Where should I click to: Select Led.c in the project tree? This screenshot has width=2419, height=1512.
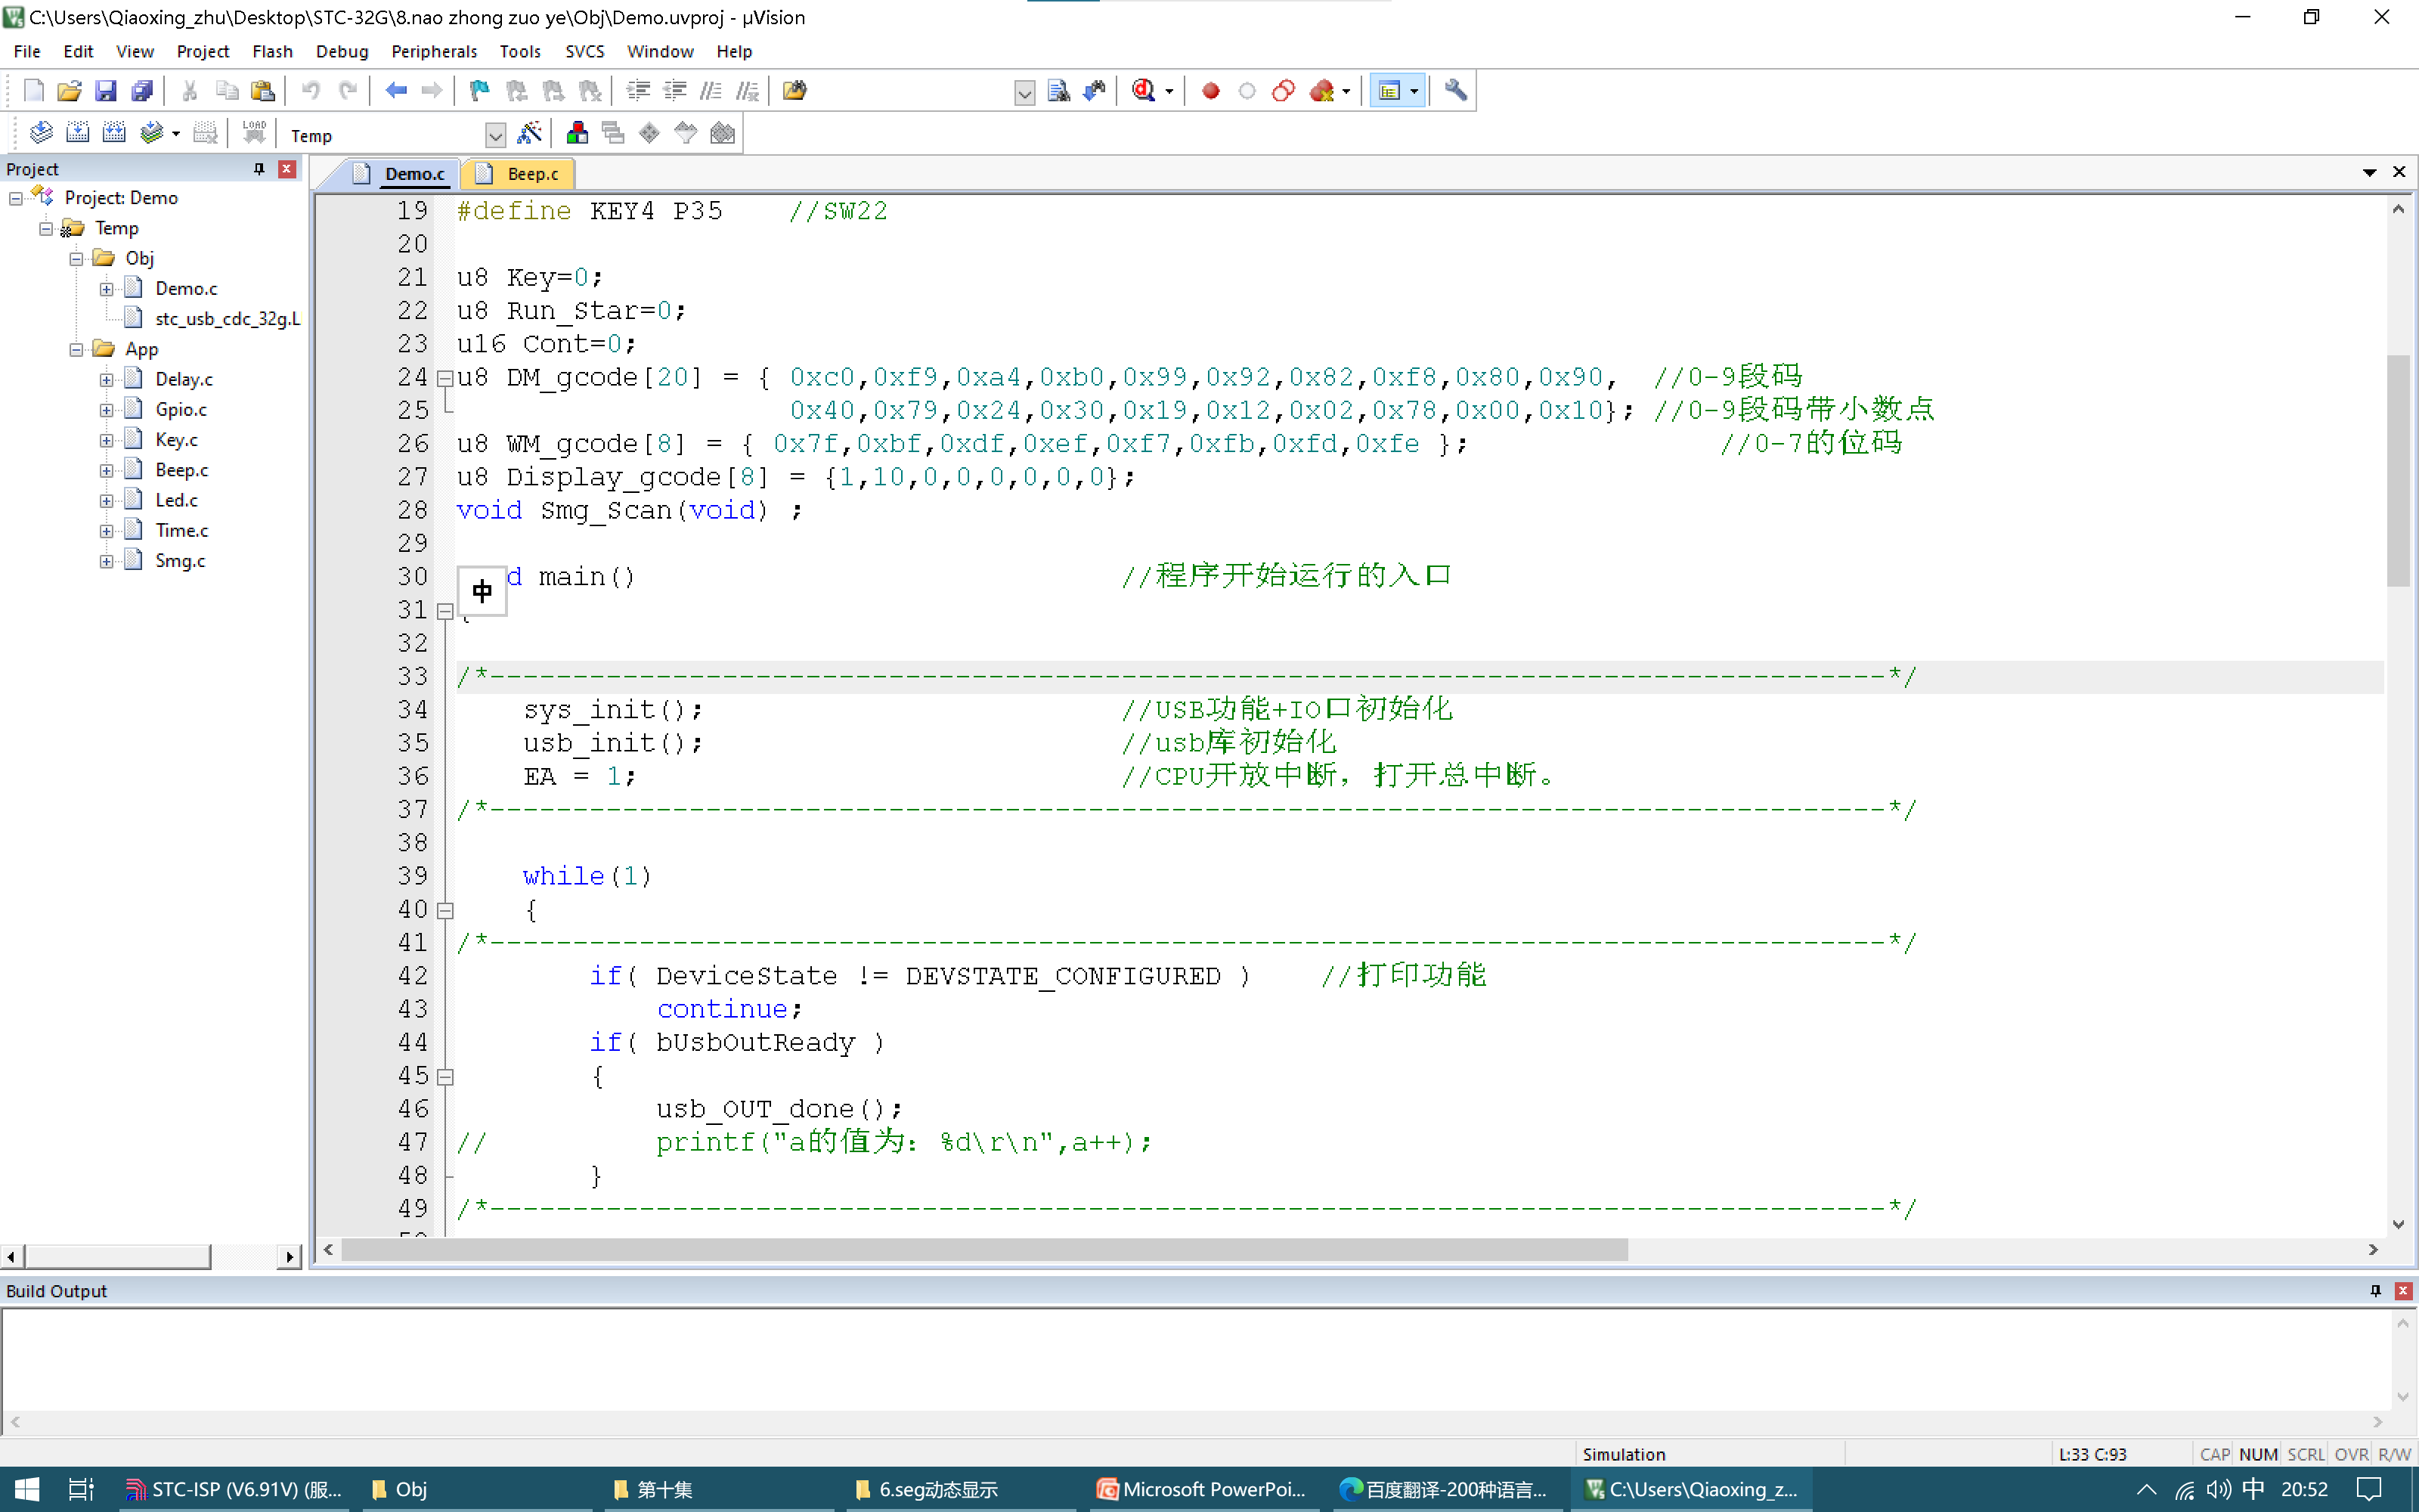pos(176,500)
